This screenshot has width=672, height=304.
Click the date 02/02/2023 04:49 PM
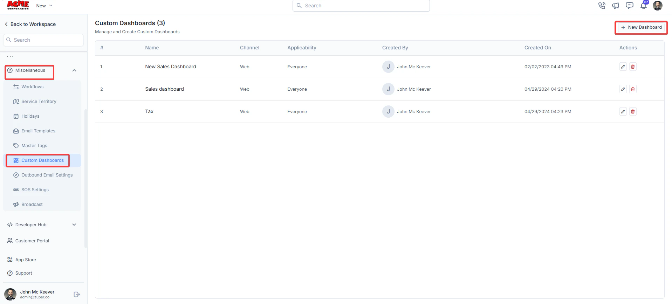coord(548,67)
